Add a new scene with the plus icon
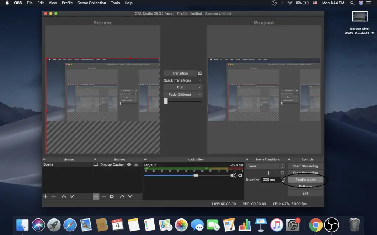Image resolution: width=377 pixels, height=235 pixels. click(x=45, y=196)
